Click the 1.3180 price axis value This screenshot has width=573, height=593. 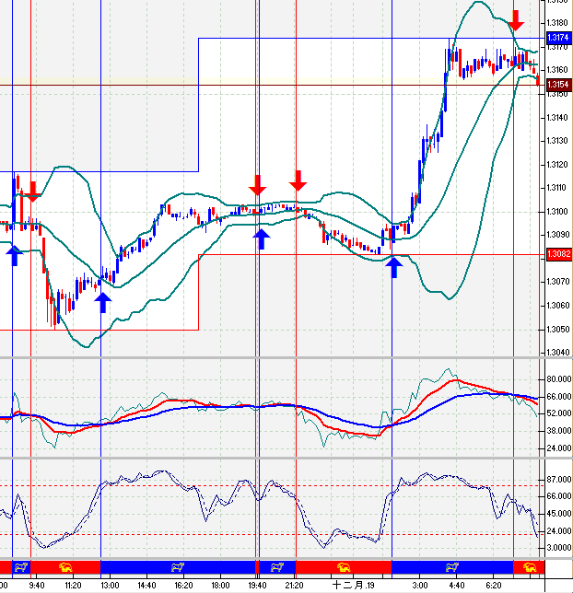pyautogui.click(x=557, y=23)
